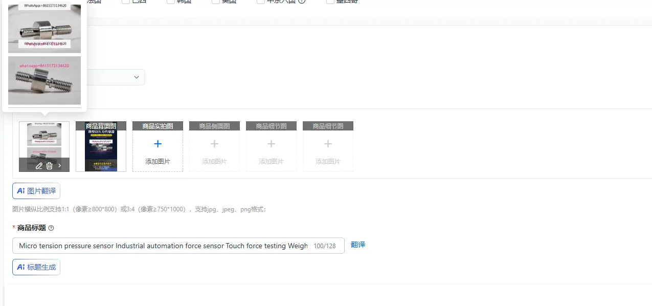The image size is (652, 306).
Task: Open the 商品背面图 sensor poster thumbnail
Action: pyautogui.click(x=101, y=146)
